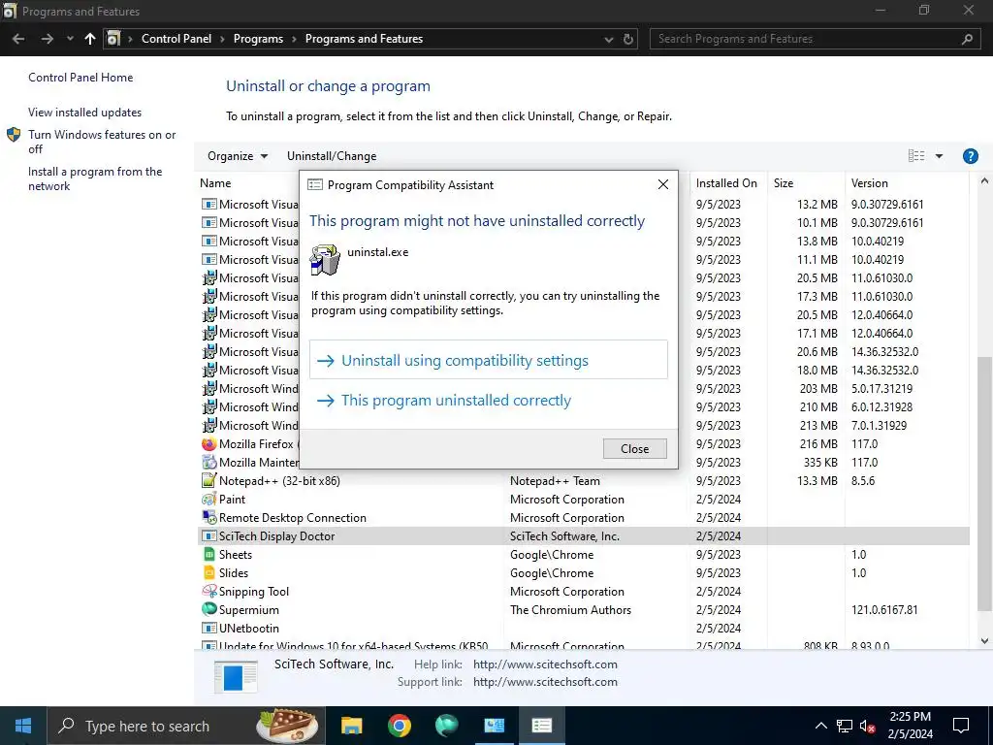Image resolution: width=993 pixels, height=745 pixels.
Task: Select the Supermium icon in list
Action: pyautogui.click(x=209, y=609)
